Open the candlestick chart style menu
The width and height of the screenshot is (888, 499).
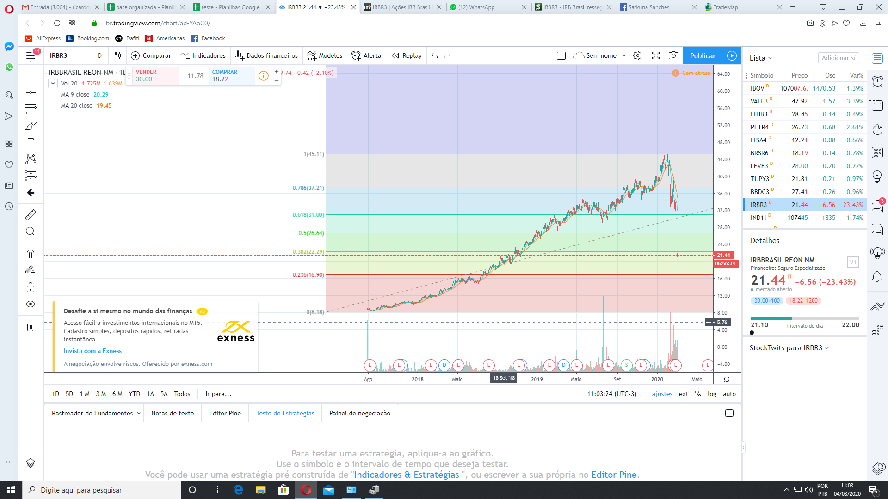(x=117, y=55)
